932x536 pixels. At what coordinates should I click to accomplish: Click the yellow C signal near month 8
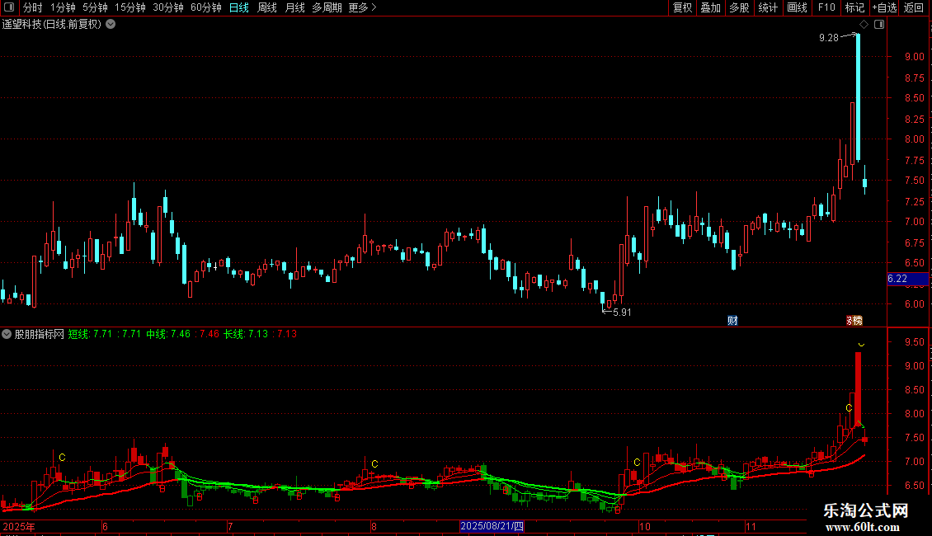(x=374, y=464)
